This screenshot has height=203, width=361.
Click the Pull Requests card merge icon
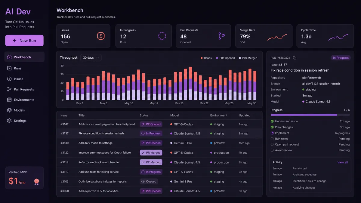(221, 36)
